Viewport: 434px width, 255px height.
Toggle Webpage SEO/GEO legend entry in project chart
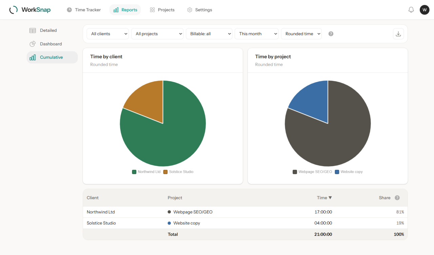pos(312,172)
